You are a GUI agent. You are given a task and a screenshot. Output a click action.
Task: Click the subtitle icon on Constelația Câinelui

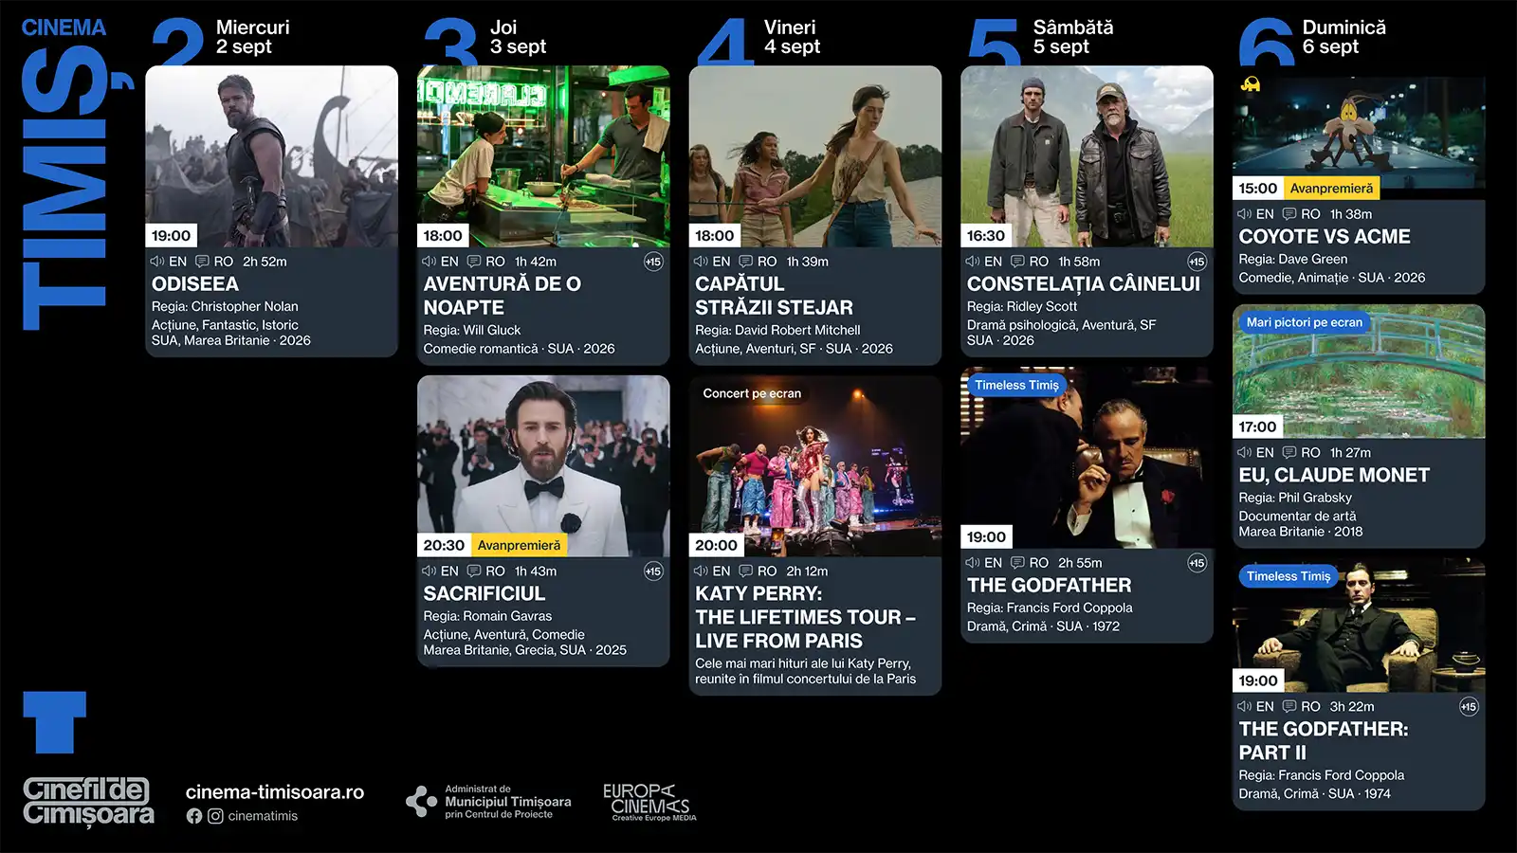click(x=1017, y=262)
